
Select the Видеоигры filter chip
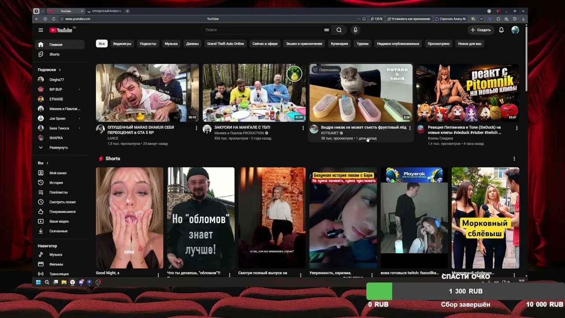click(122, 44)
